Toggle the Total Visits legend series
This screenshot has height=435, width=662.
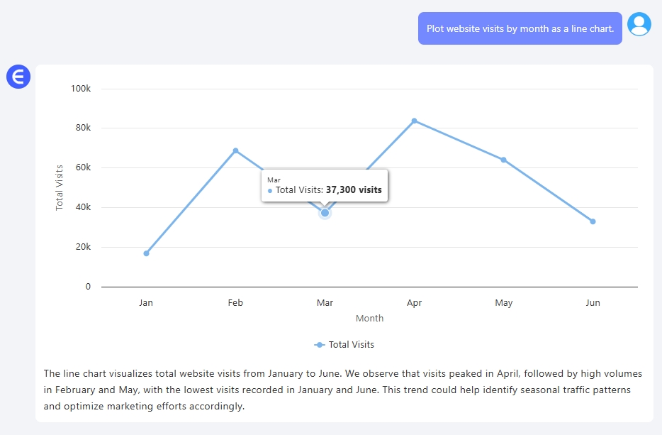[344, 345]
